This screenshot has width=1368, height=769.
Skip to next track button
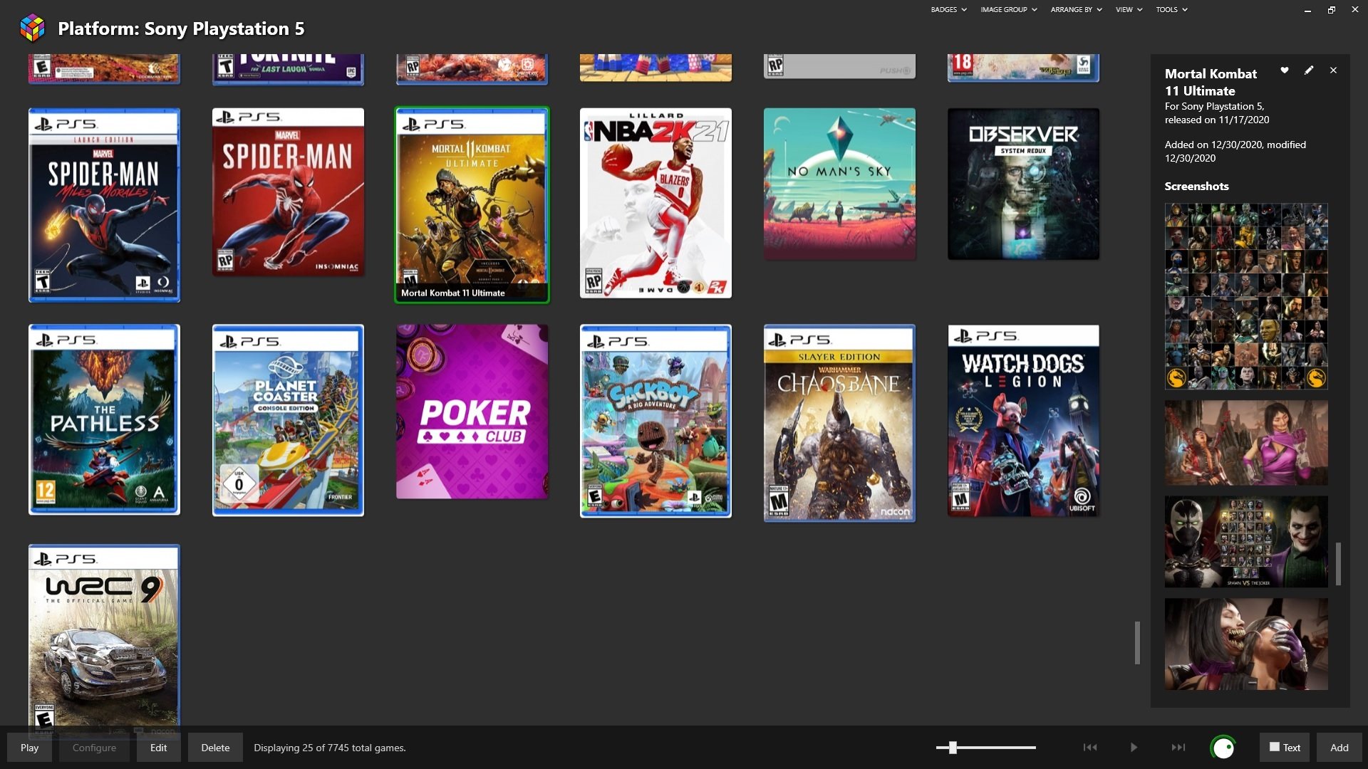coord(1178,748)
